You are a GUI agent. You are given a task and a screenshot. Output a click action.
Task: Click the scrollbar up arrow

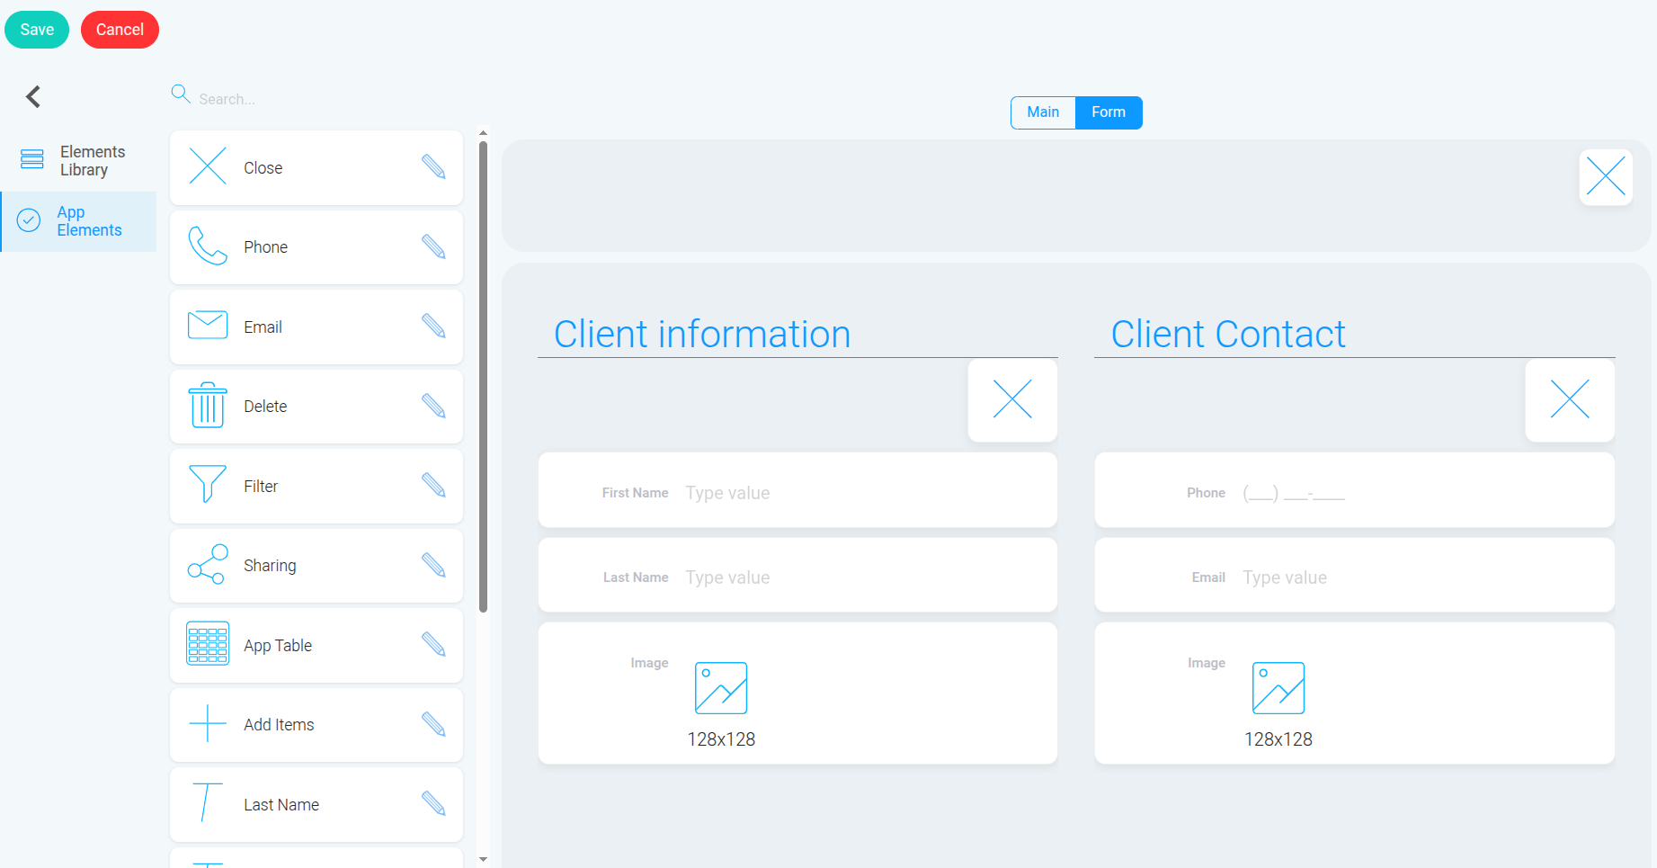[x=483, y=133]
